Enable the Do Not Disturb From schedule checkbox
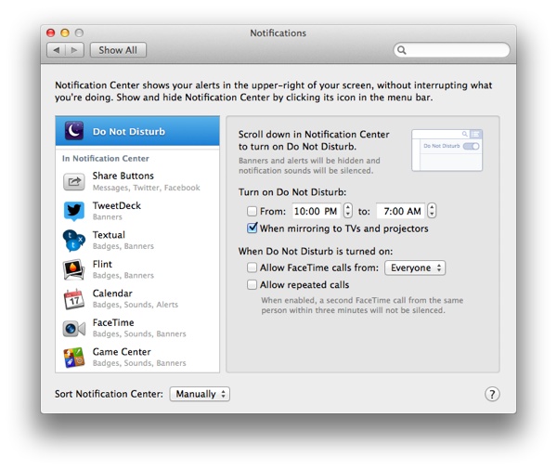The height and width of the screenshot is (470, 557). tap(253, 212)
